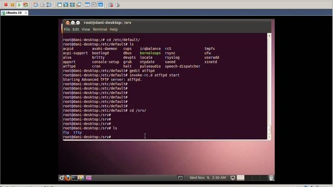Click the Reset VM toolbar icon
This screenshot has height=187, width=333.
[x=25, y=5]
